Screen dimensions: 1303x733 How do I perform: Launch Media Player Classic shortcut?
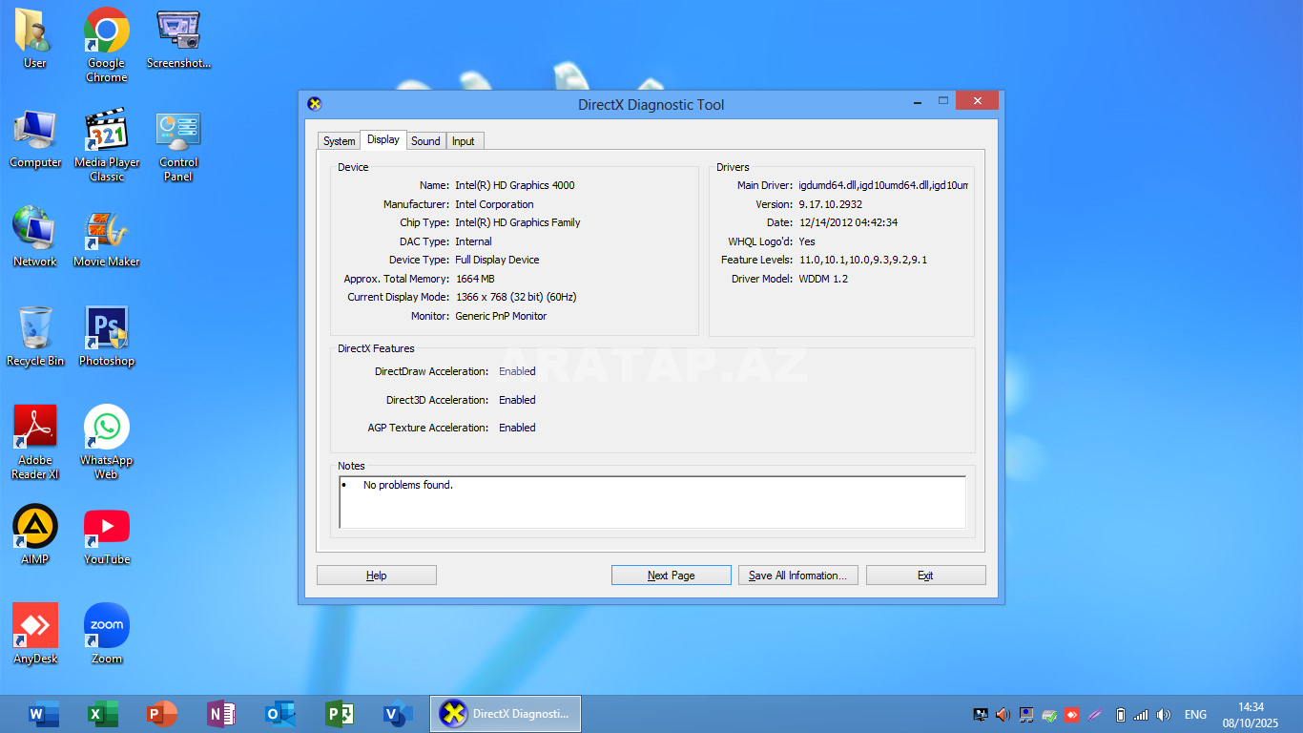[x=107, y=144]
